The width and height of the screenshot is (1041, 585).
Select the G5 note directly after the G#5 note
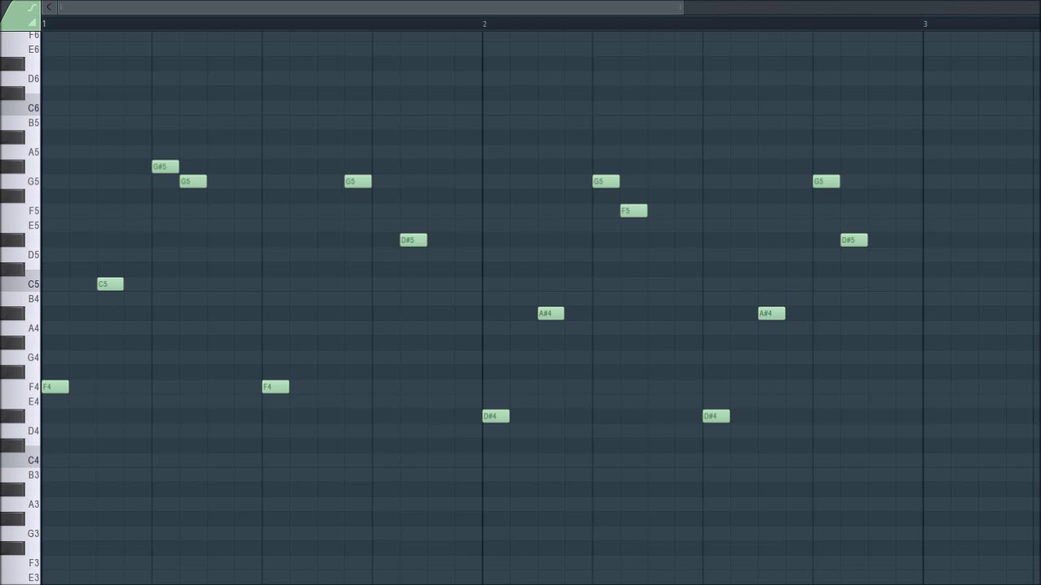pyautogui.click(x=193, y=181)
